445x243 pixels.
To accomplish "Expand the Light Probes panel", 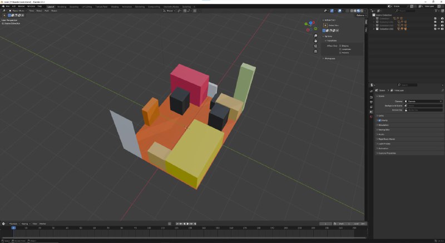I will click(x=384, y=144).
